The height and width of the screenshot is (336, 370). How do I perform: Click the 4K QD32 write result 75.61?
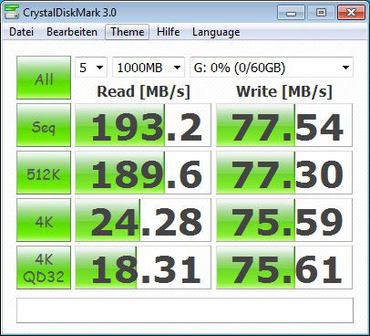coord(284,268)
